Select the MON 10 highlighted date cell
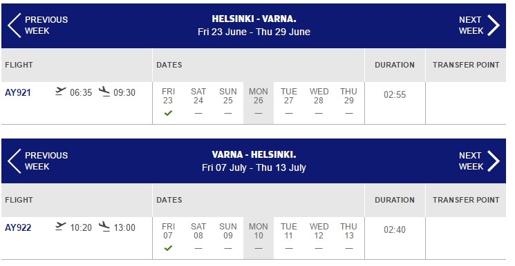The height and width of the screenshot is (266, 515). pyautogui.click(x=259, y=238)
